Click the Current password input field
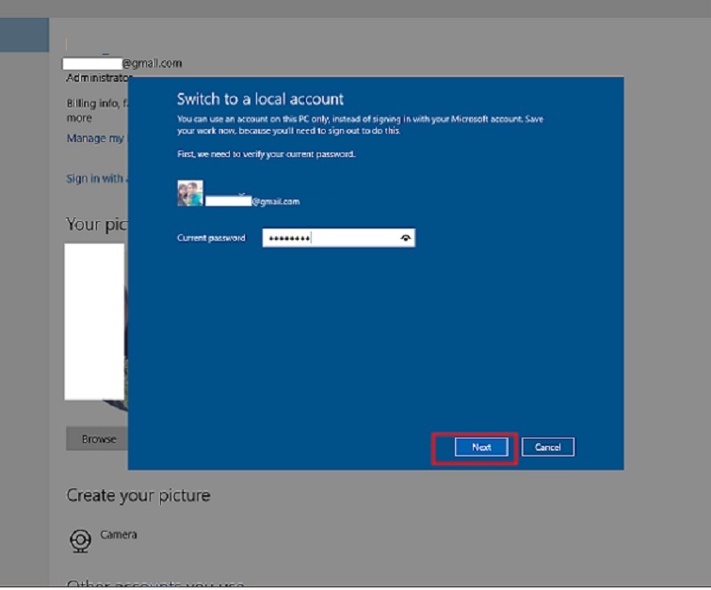Screen dimensions: 711x590 (x=330, y=239)
